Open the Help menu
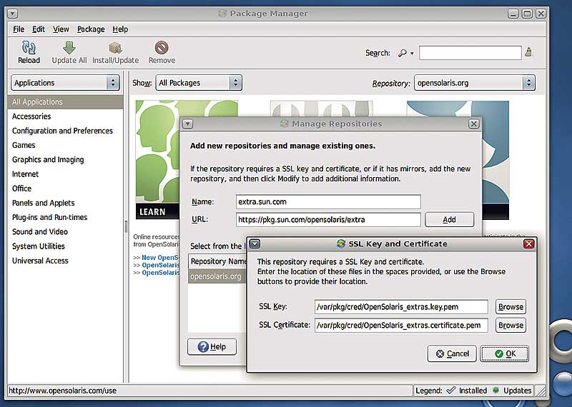The image size is (572, 407). 120,29
